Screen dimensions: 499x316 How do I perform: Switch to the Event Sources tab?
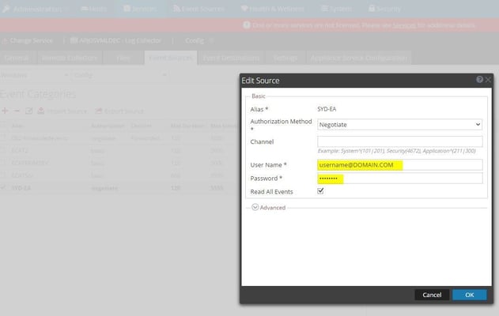171,58
